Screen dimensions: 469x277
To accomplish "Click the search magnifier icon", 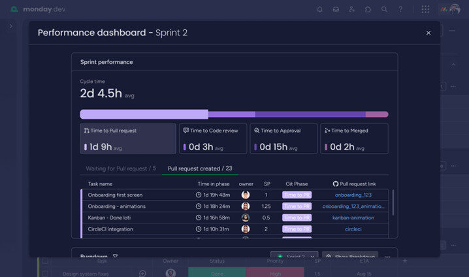I will pyautogui.click(x=385, y=9).
